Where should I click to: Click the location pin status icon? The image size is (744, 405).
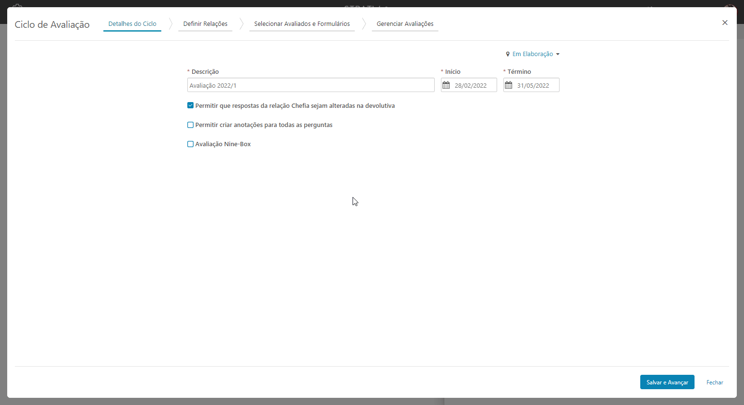click(x=508, y=54)
